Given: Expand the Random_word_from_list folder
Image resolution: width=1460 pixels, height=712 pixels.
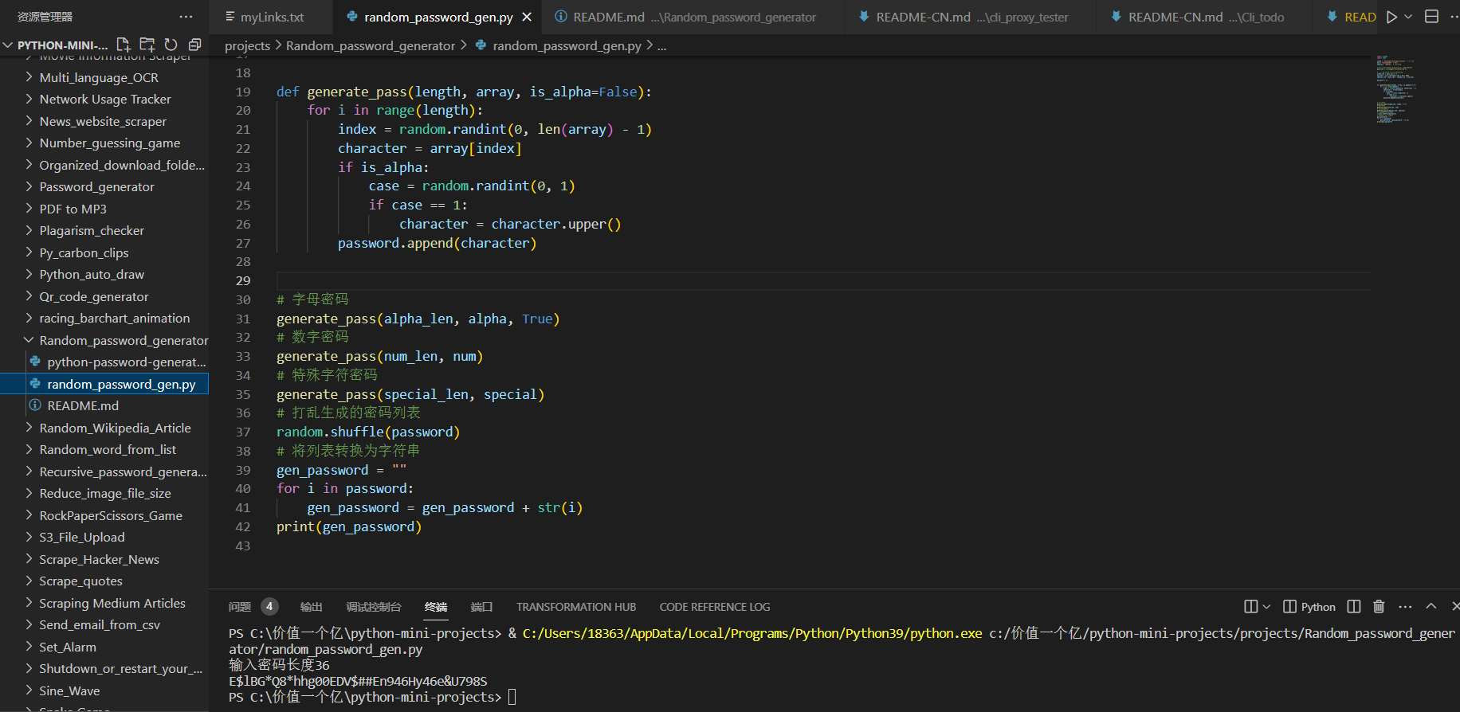Looking at the screenshot, I should 104,449.
